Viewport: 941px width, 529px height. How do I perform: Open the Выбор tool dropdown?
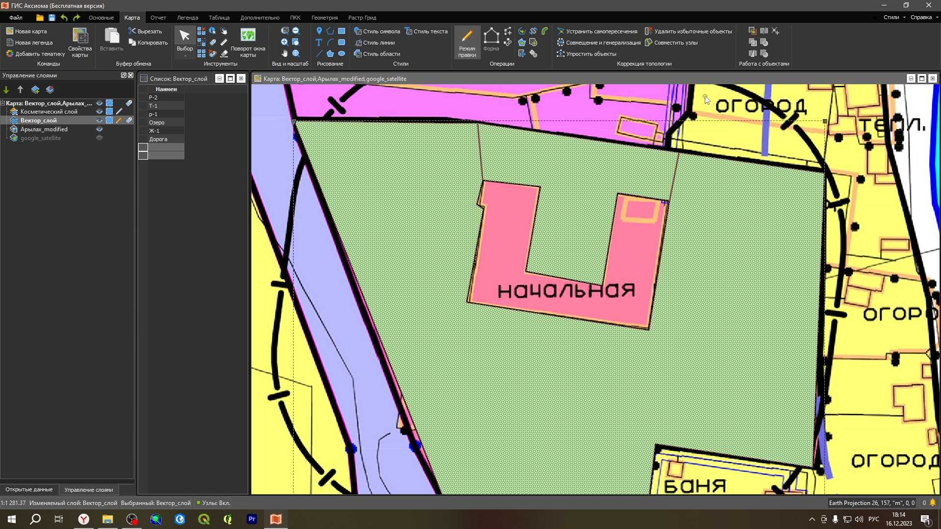click(185, 56)
